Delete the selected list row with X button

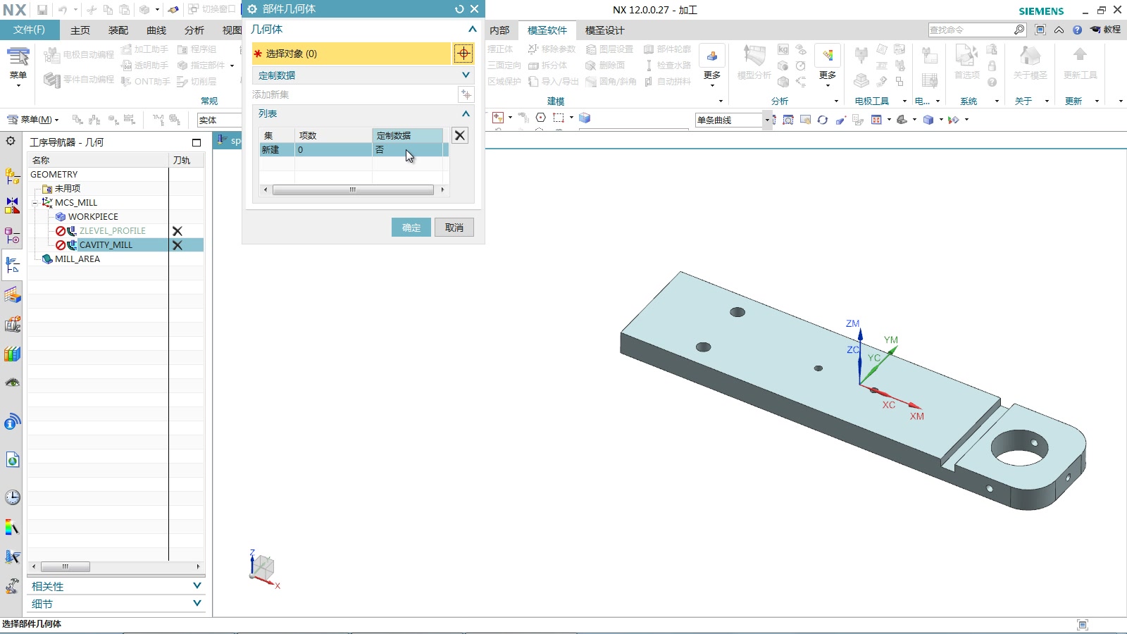459,135
